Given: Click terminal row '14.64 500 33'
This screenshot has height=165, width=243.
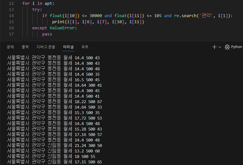Looking at the screenshot, I should (54, 107).
